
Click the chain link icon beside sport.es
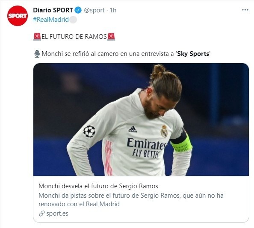[41, 213]
